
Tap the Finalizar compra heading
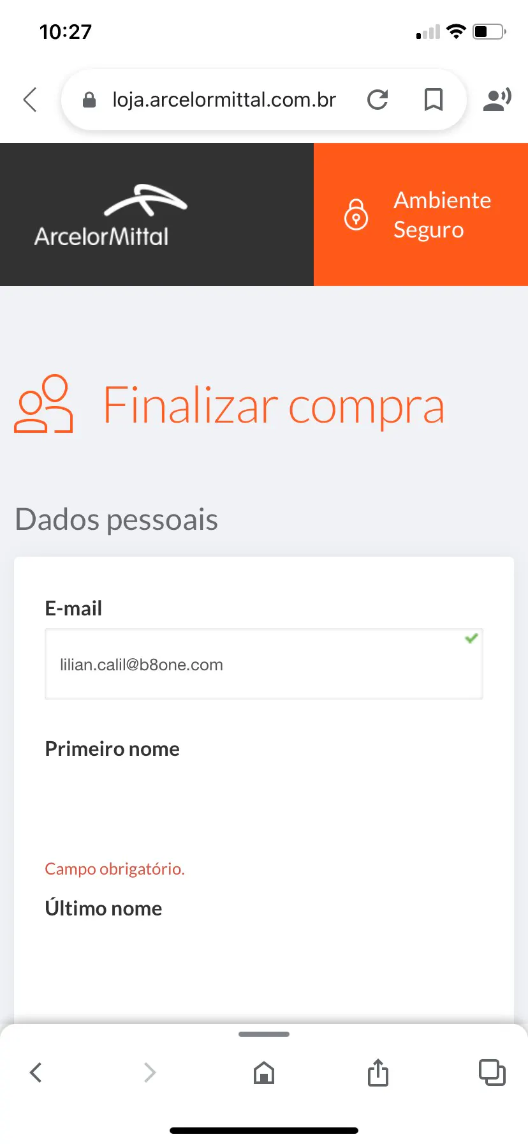(274, 405)
